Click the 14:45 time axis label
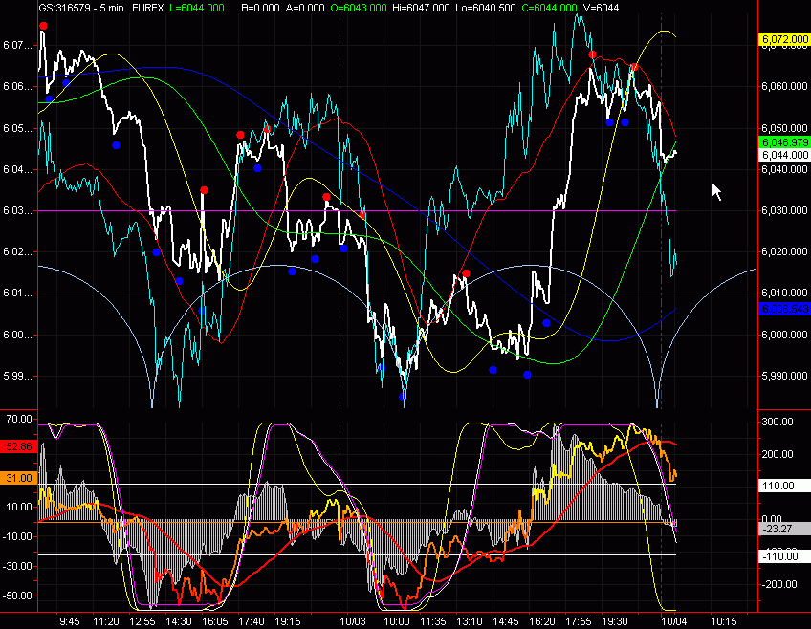Screen dimensions: 811x629 click(505, 621)
